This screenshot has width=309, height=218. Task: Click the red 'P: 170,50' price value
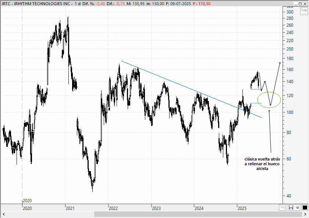(202, 4)
